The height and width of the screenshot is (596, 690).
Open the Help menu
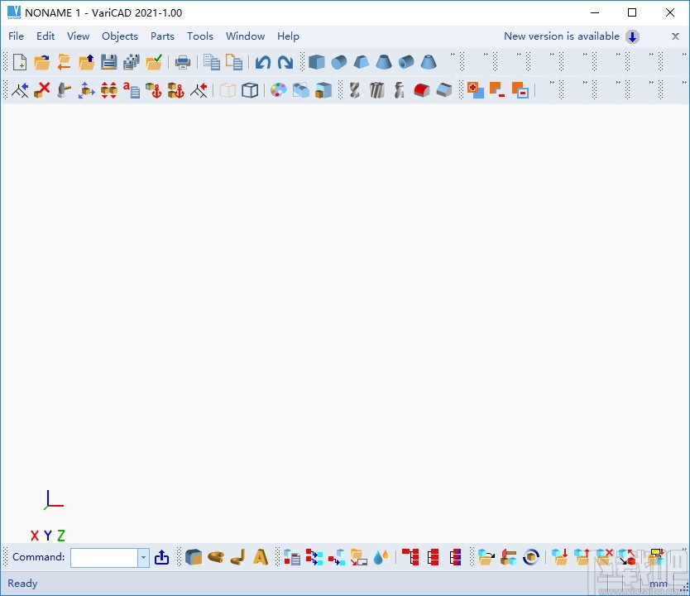tap(288, 36)
